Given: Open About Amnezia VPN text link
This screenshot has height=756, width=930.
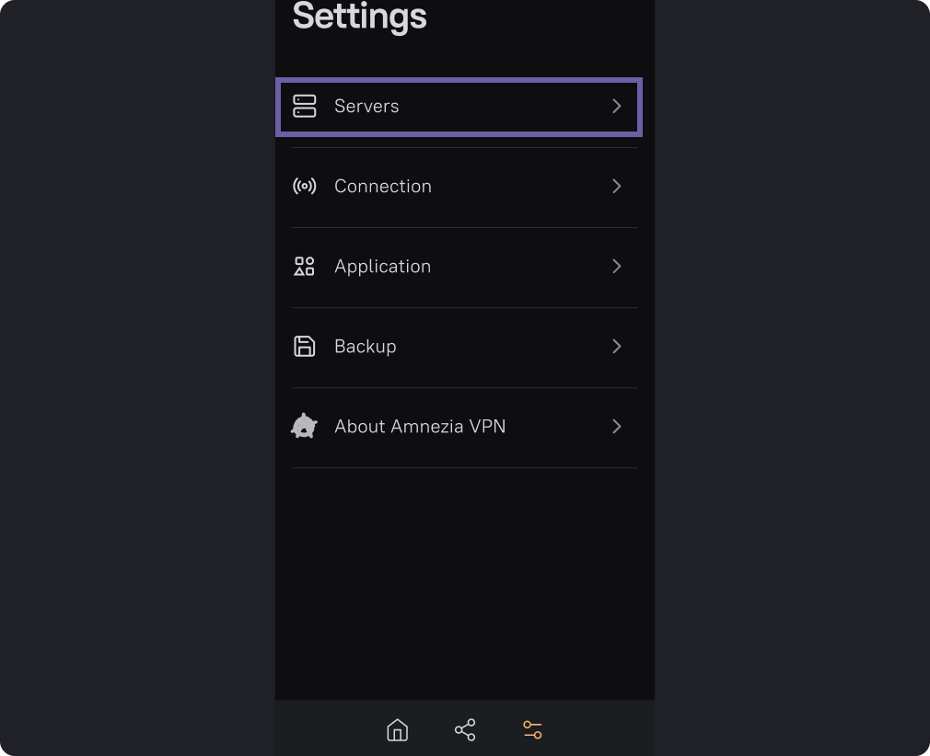Looking at the screenshot, I should (x=420, y=427).
